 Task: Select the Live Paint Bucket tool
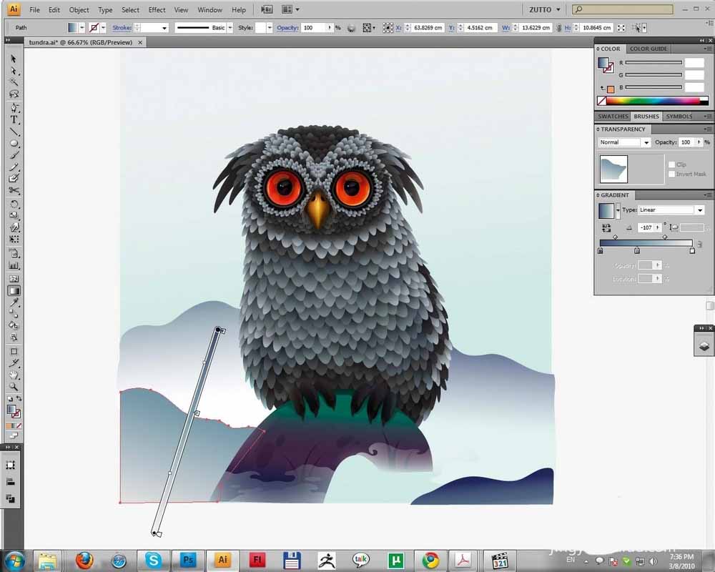click(14, 326)
